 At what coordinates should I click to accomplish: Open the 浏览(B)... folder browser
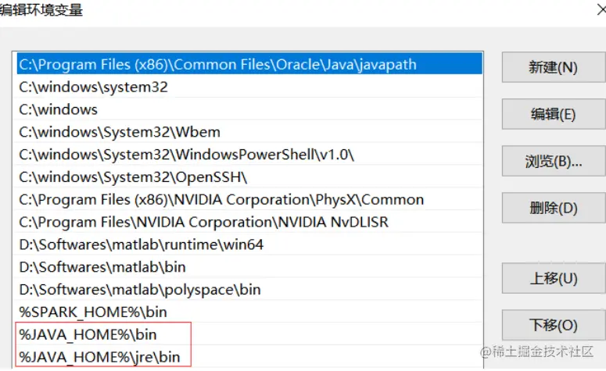coord(554,162)
